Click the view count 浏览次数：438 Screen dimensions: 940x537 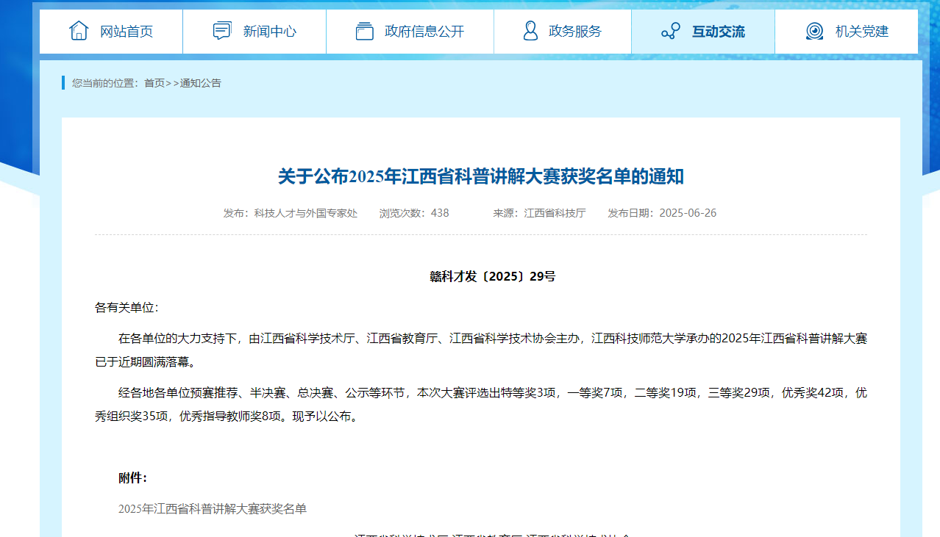[x=413, y=213]
